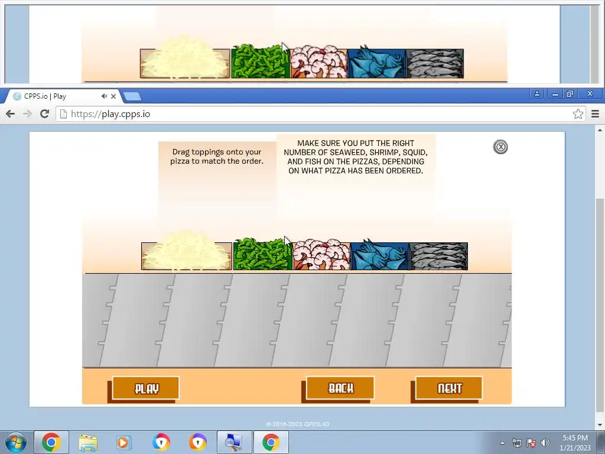Click the address bar showing play.cpps.io
The width and height of the screenshot is (605, 454).
point(321,114)
